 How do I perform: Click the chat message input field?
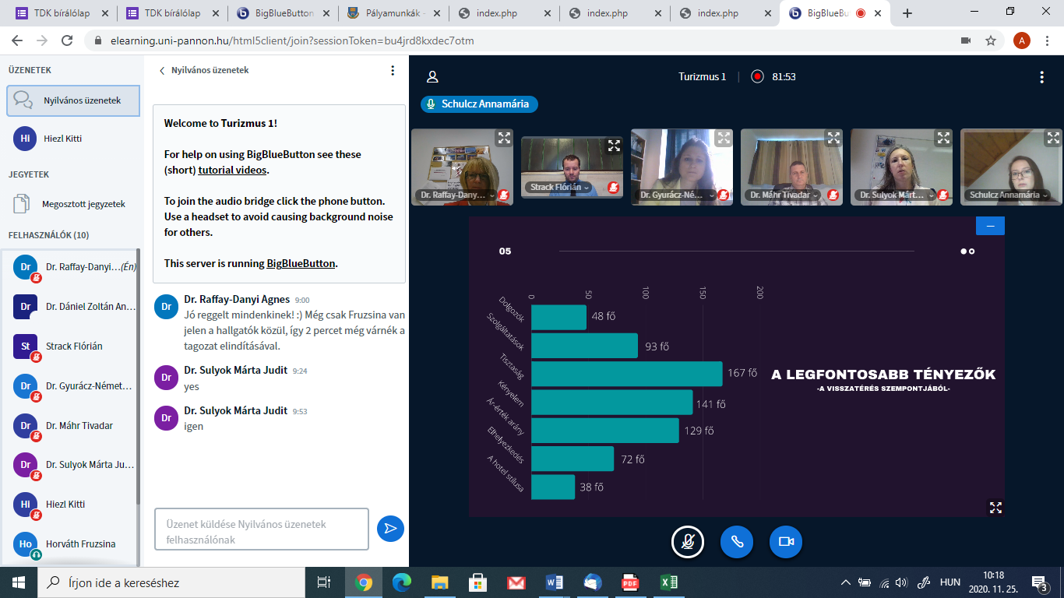tap(261, 529)
